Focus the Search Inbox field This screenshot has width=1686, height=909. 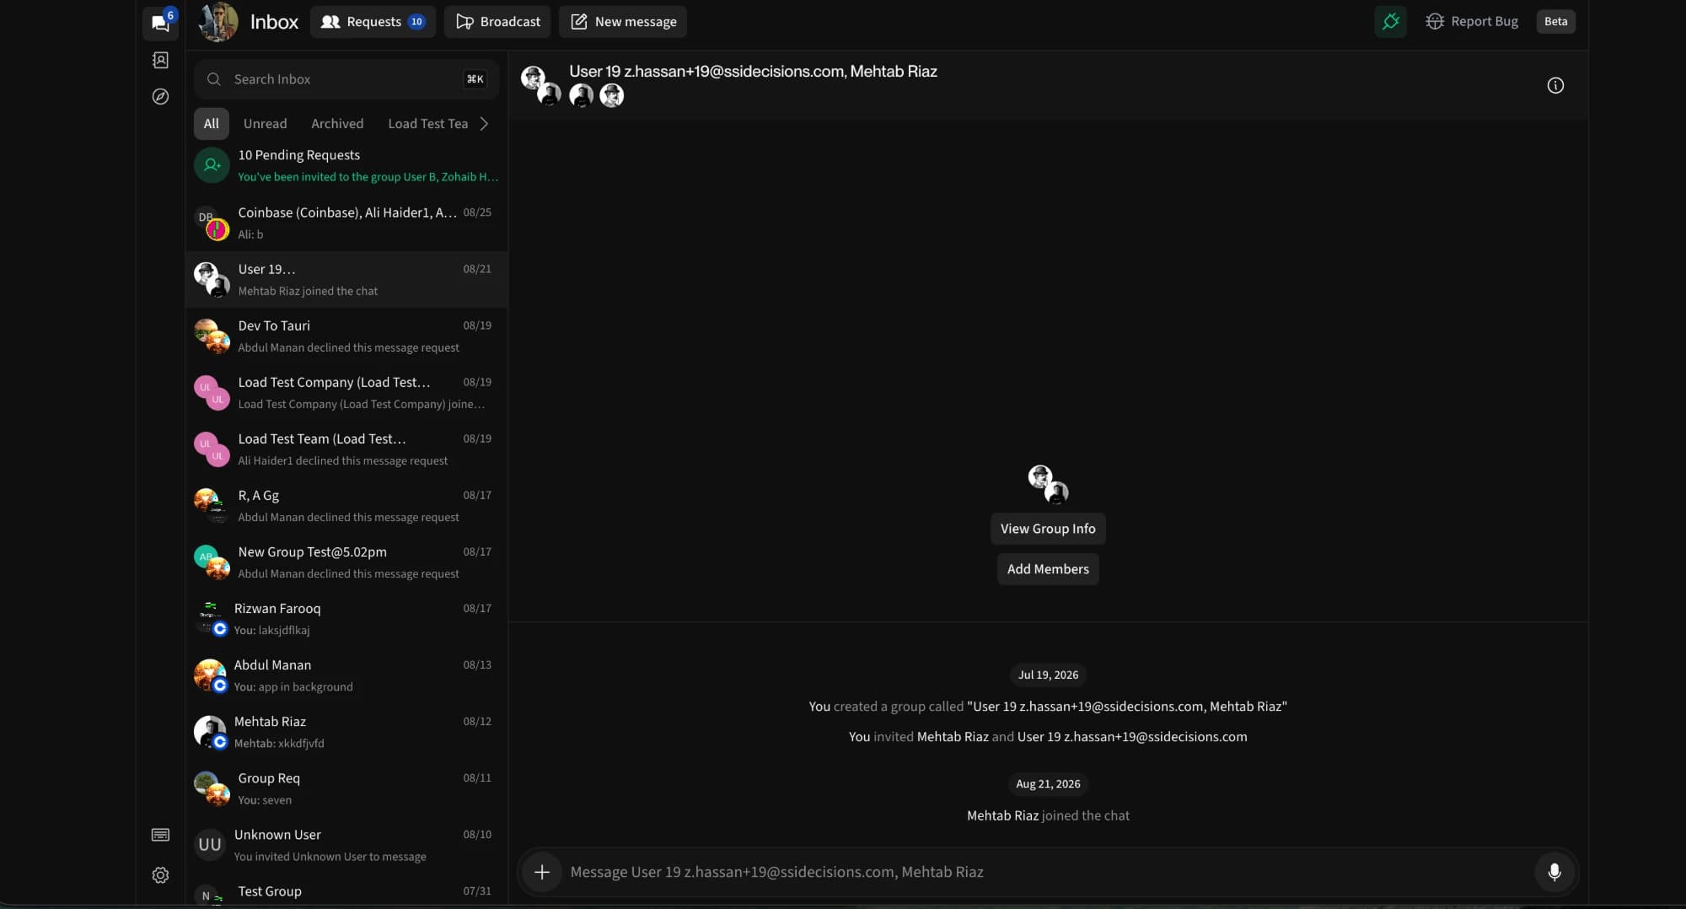346,79
